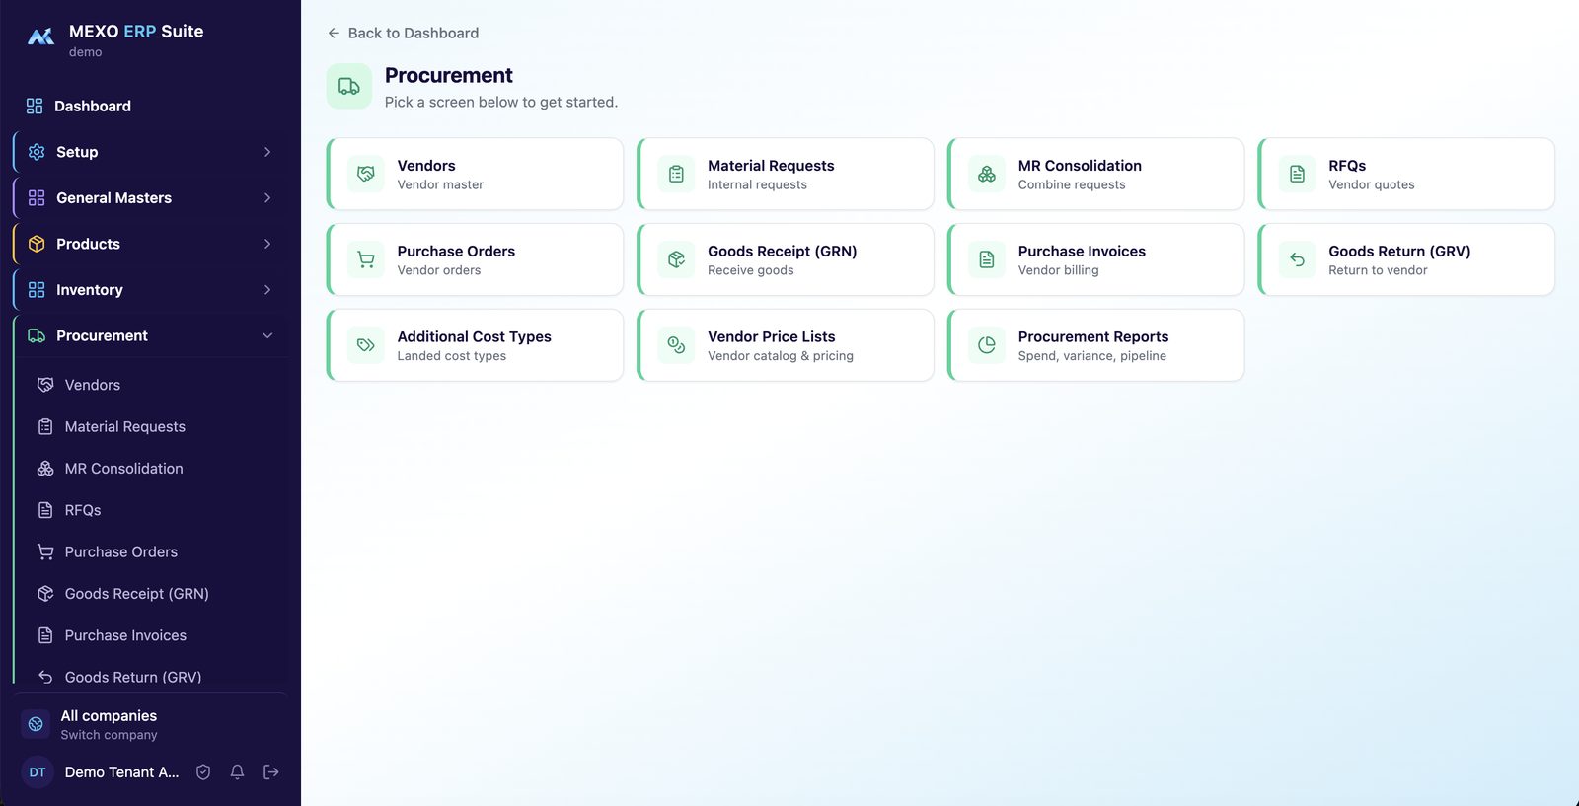Image resolution: width=1579 pixels, height=806 pixels.
Task: Open the Material Requests card title
Action: coord(771,166)
